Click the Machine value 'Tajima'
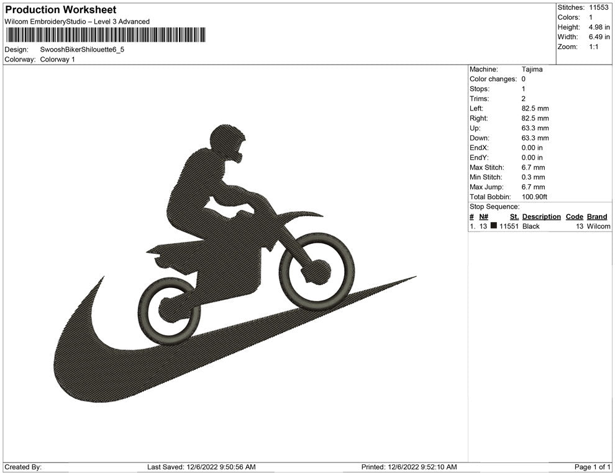 pos(532,70)
